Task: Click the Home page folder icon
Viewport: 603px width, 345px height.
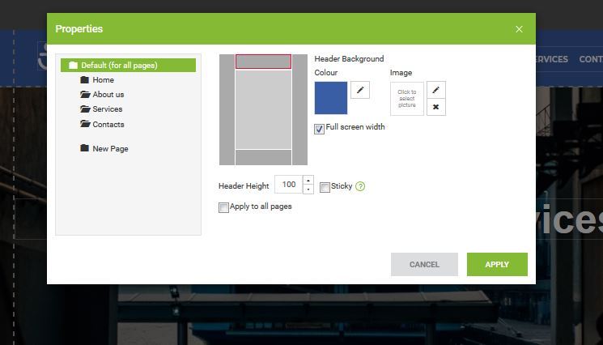Action: (85, 80)
